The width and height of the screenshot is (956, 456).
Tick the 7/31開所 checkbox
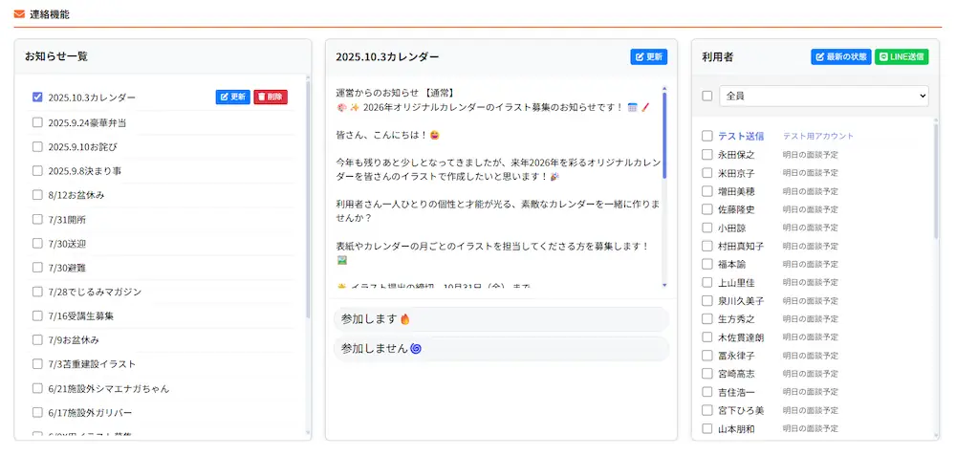pos(37,219)
